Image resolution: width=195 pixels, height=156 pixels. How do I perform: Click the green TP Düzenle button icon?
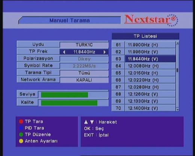(21, 135)
